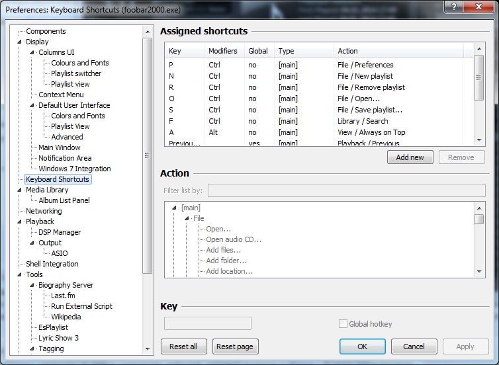Click the help question mark icon in title bar
499x365 pixels.
click(x=453, y=6)
